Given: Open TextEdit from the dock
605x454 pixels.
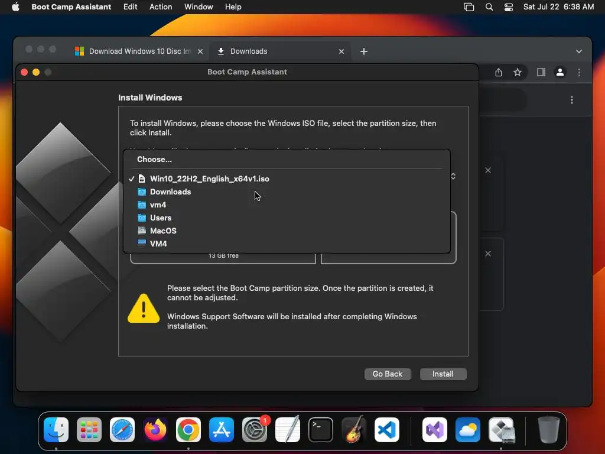Looking at the screenshot, I should coord(288,429).
